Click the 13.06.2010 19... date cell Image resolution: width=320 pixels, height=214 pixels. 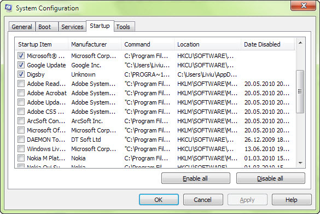(x=267, y=149)
